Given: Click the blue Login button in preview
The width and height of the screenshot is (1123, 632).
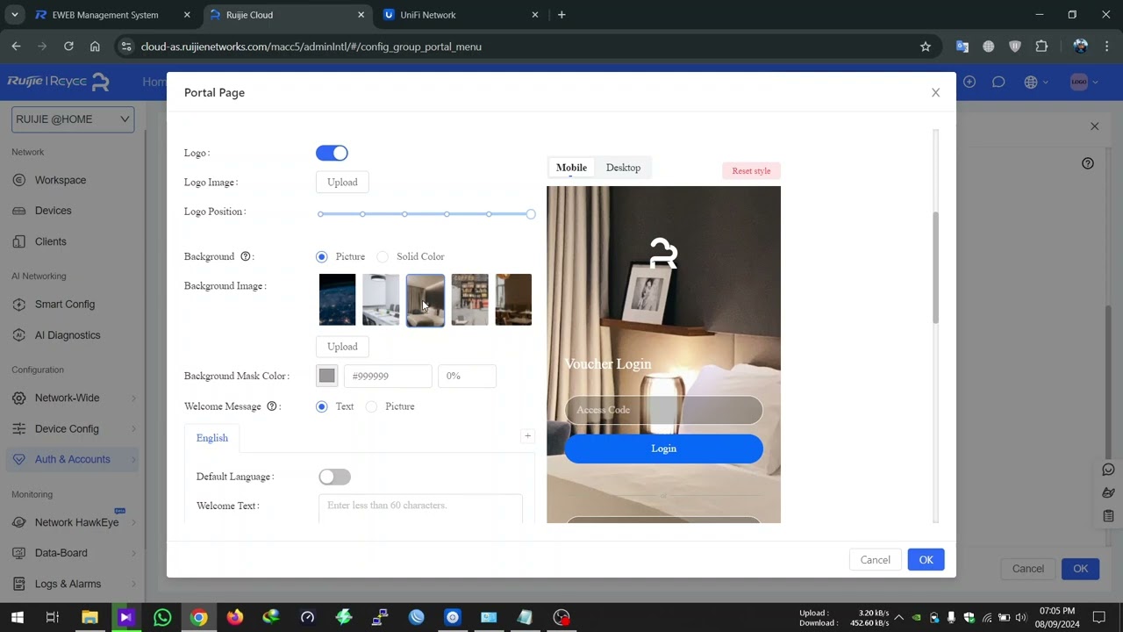Looking at the screenshot, I should point(663,449).
